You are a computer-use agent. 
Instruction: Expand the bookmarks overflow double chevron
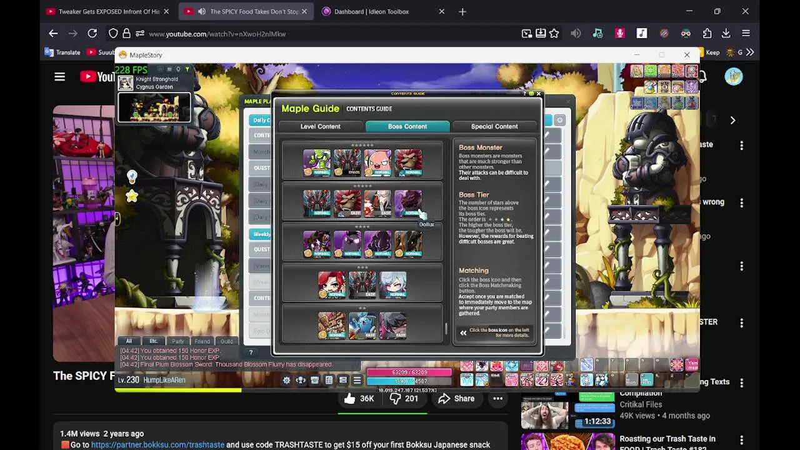pos(750,52)
